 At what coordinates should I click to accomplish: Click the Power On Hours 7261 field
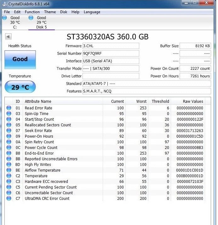tap(195, 76)
